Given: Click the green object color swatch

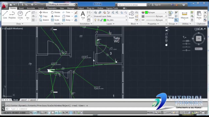Looking at the screenshot, I should tap(146, 12).
